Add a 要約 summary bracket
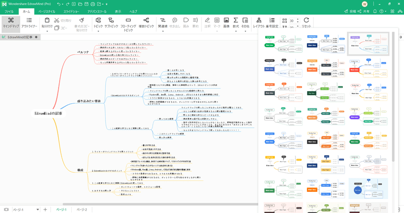The height and width of the screenshot is (213, 404). click(195, 22)
